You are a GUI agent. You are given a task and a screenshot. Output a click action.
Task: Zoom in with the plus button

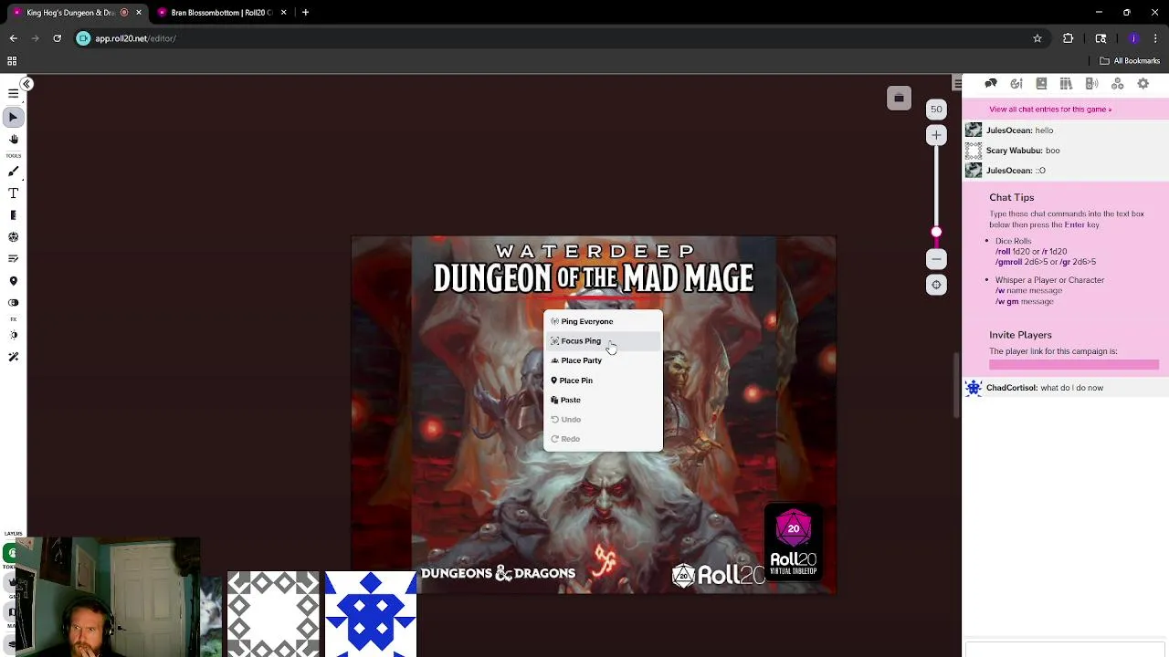click(936, 135)
